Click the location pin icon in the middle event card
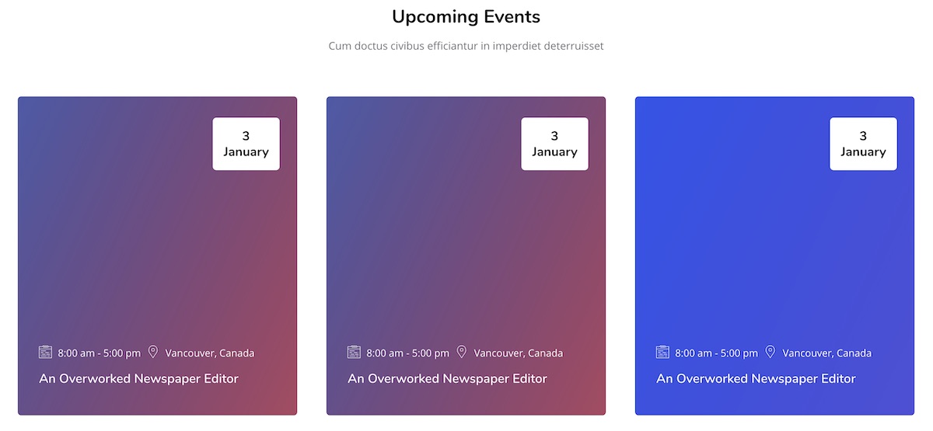This screenshot has width=933, height=431. click(x=462, y=352)
